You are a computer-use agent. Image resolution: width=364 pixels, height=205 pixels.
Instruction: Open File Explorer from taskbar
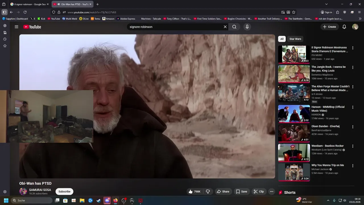pos(82,200)
